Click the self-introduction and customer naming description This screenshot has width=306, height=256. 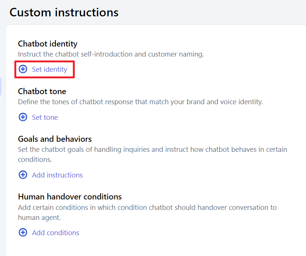pyautogui.click(x=111, y=54)
